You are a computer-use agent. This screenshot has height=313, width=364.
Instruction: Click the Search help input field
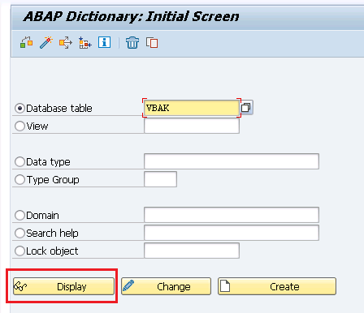(232, 233)
